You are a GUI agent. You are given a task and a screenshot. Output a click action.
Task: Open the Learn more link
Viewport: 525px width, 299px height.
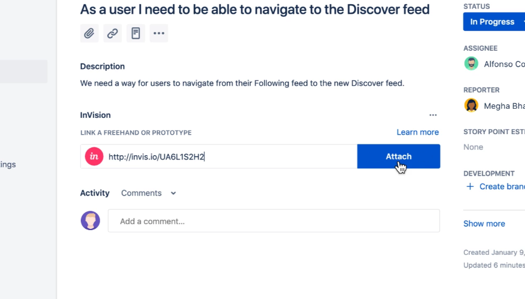(418, 132)
